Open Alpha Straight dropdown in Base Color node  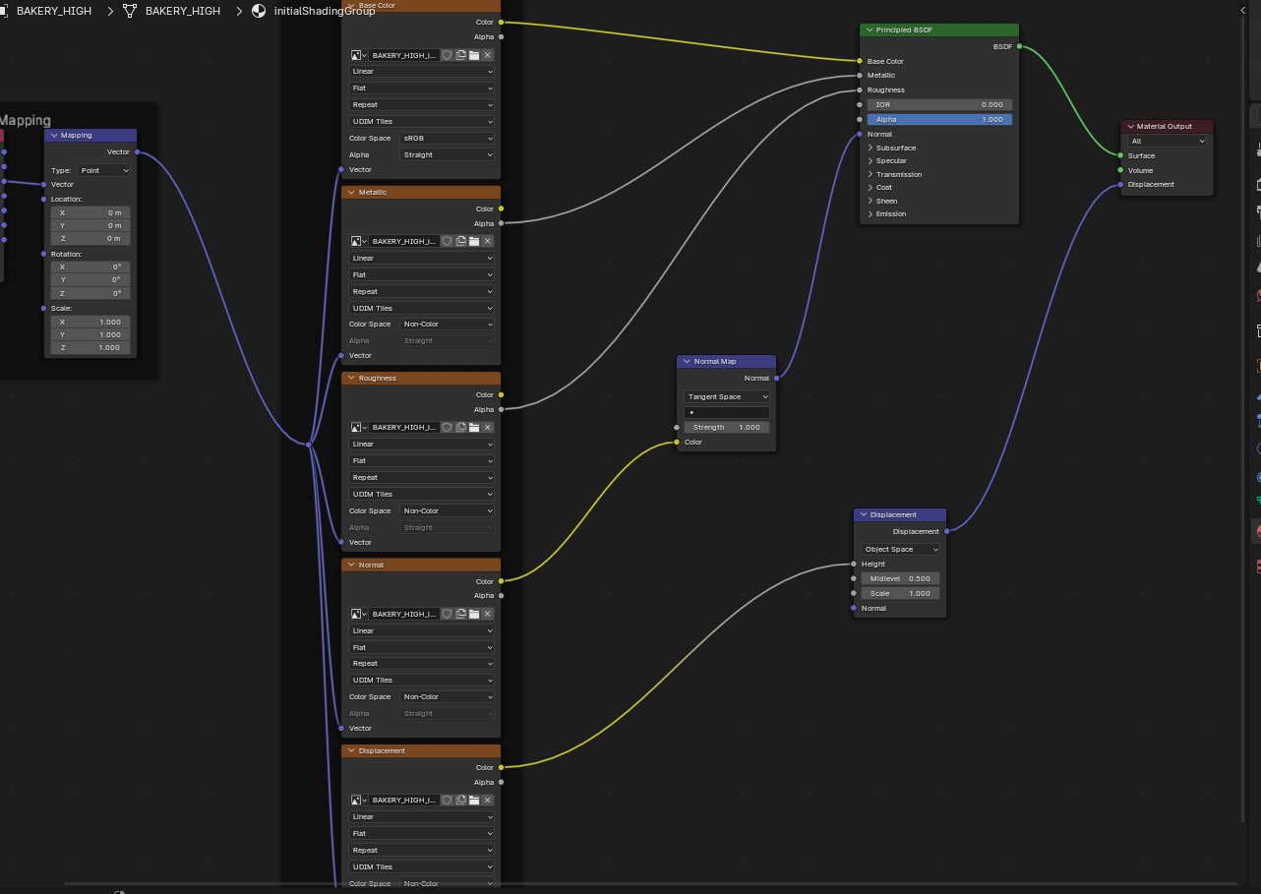click(x=448, y=154)
